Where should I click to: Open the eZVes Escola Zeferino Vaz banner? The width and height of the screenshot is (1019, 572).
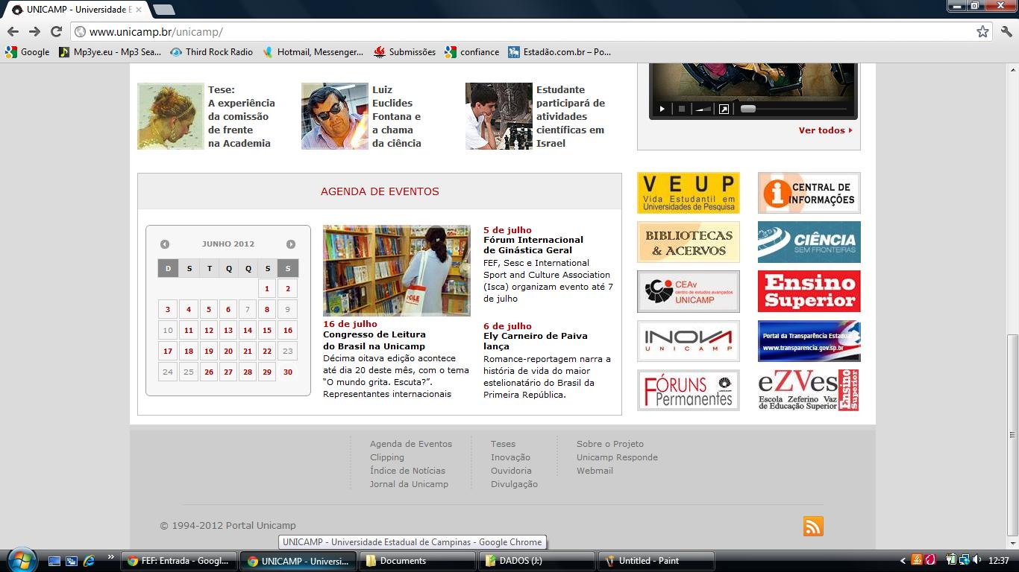click(x=809, y=390)
